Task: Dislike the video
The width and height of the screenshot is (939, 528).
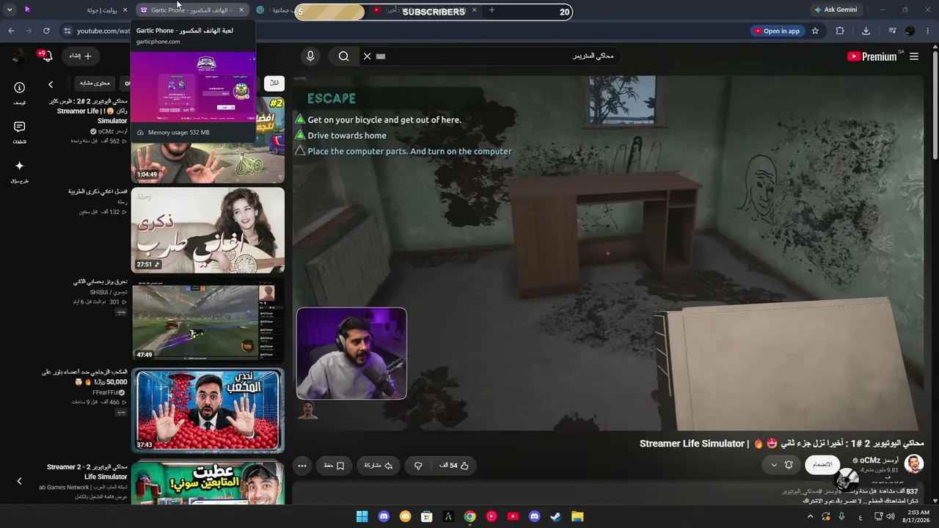Action: click(x=418, y=466)
